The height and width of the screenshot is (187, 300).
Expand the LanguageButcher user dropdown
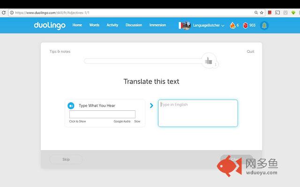click(x=208, y=25)
